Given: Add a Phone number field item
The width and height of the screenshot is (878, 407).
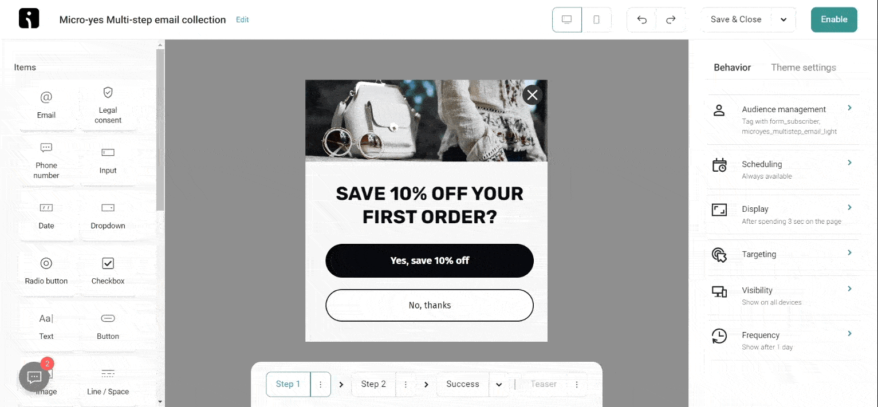Looking at the screenshot, I should pyautogui.click(x=46, y=160).
